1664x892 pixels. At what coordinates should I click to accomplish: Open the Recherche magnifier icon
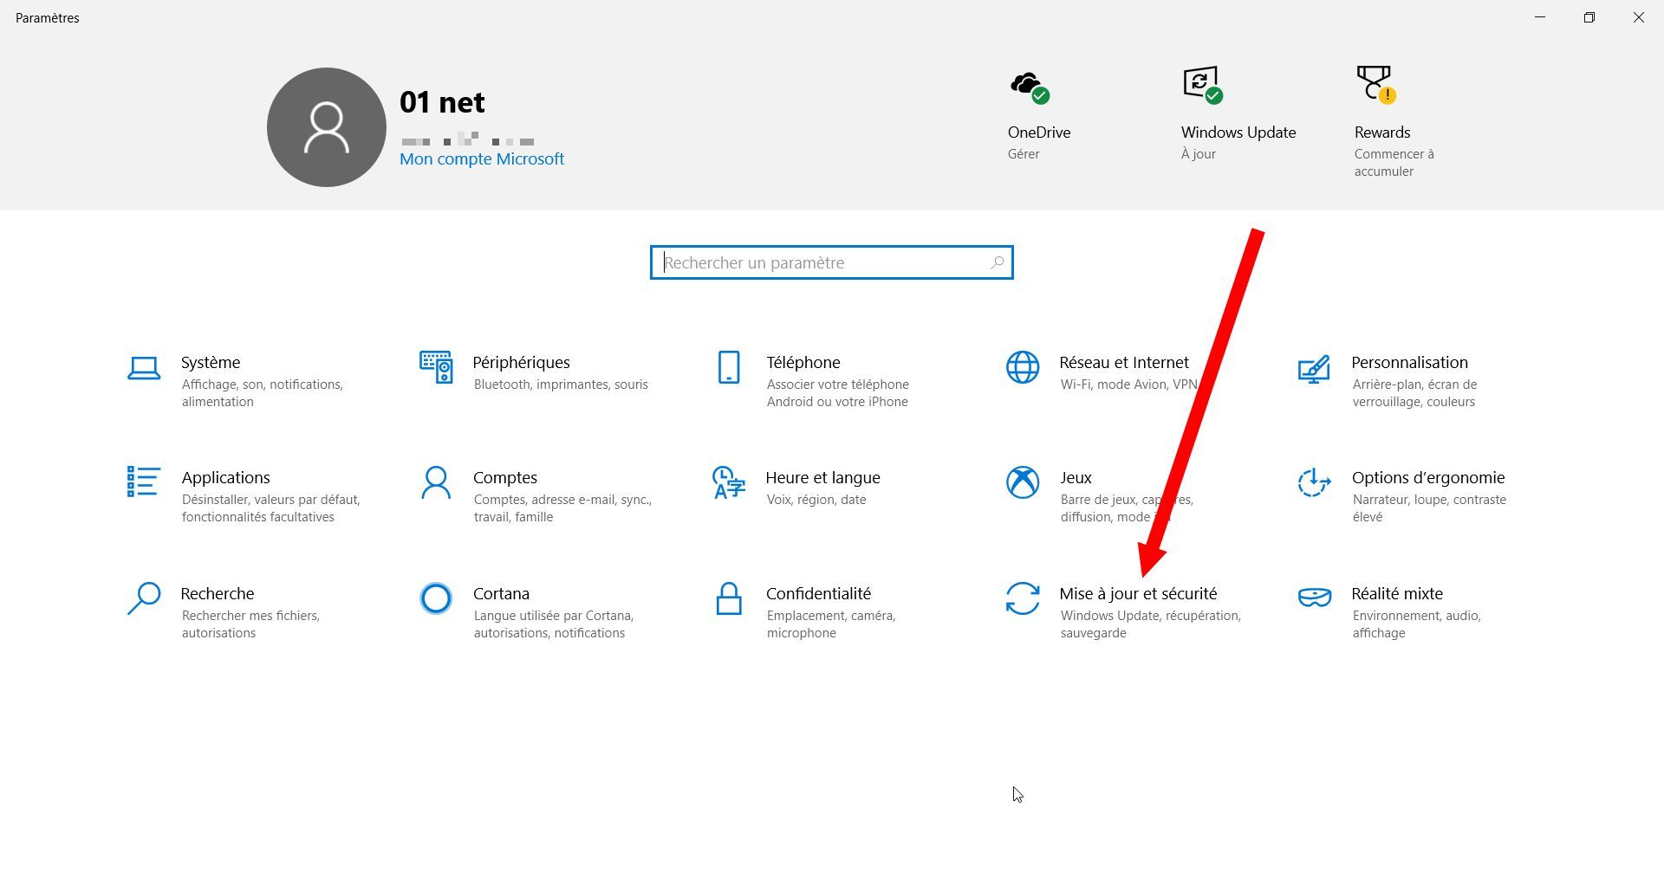[144, 598]
